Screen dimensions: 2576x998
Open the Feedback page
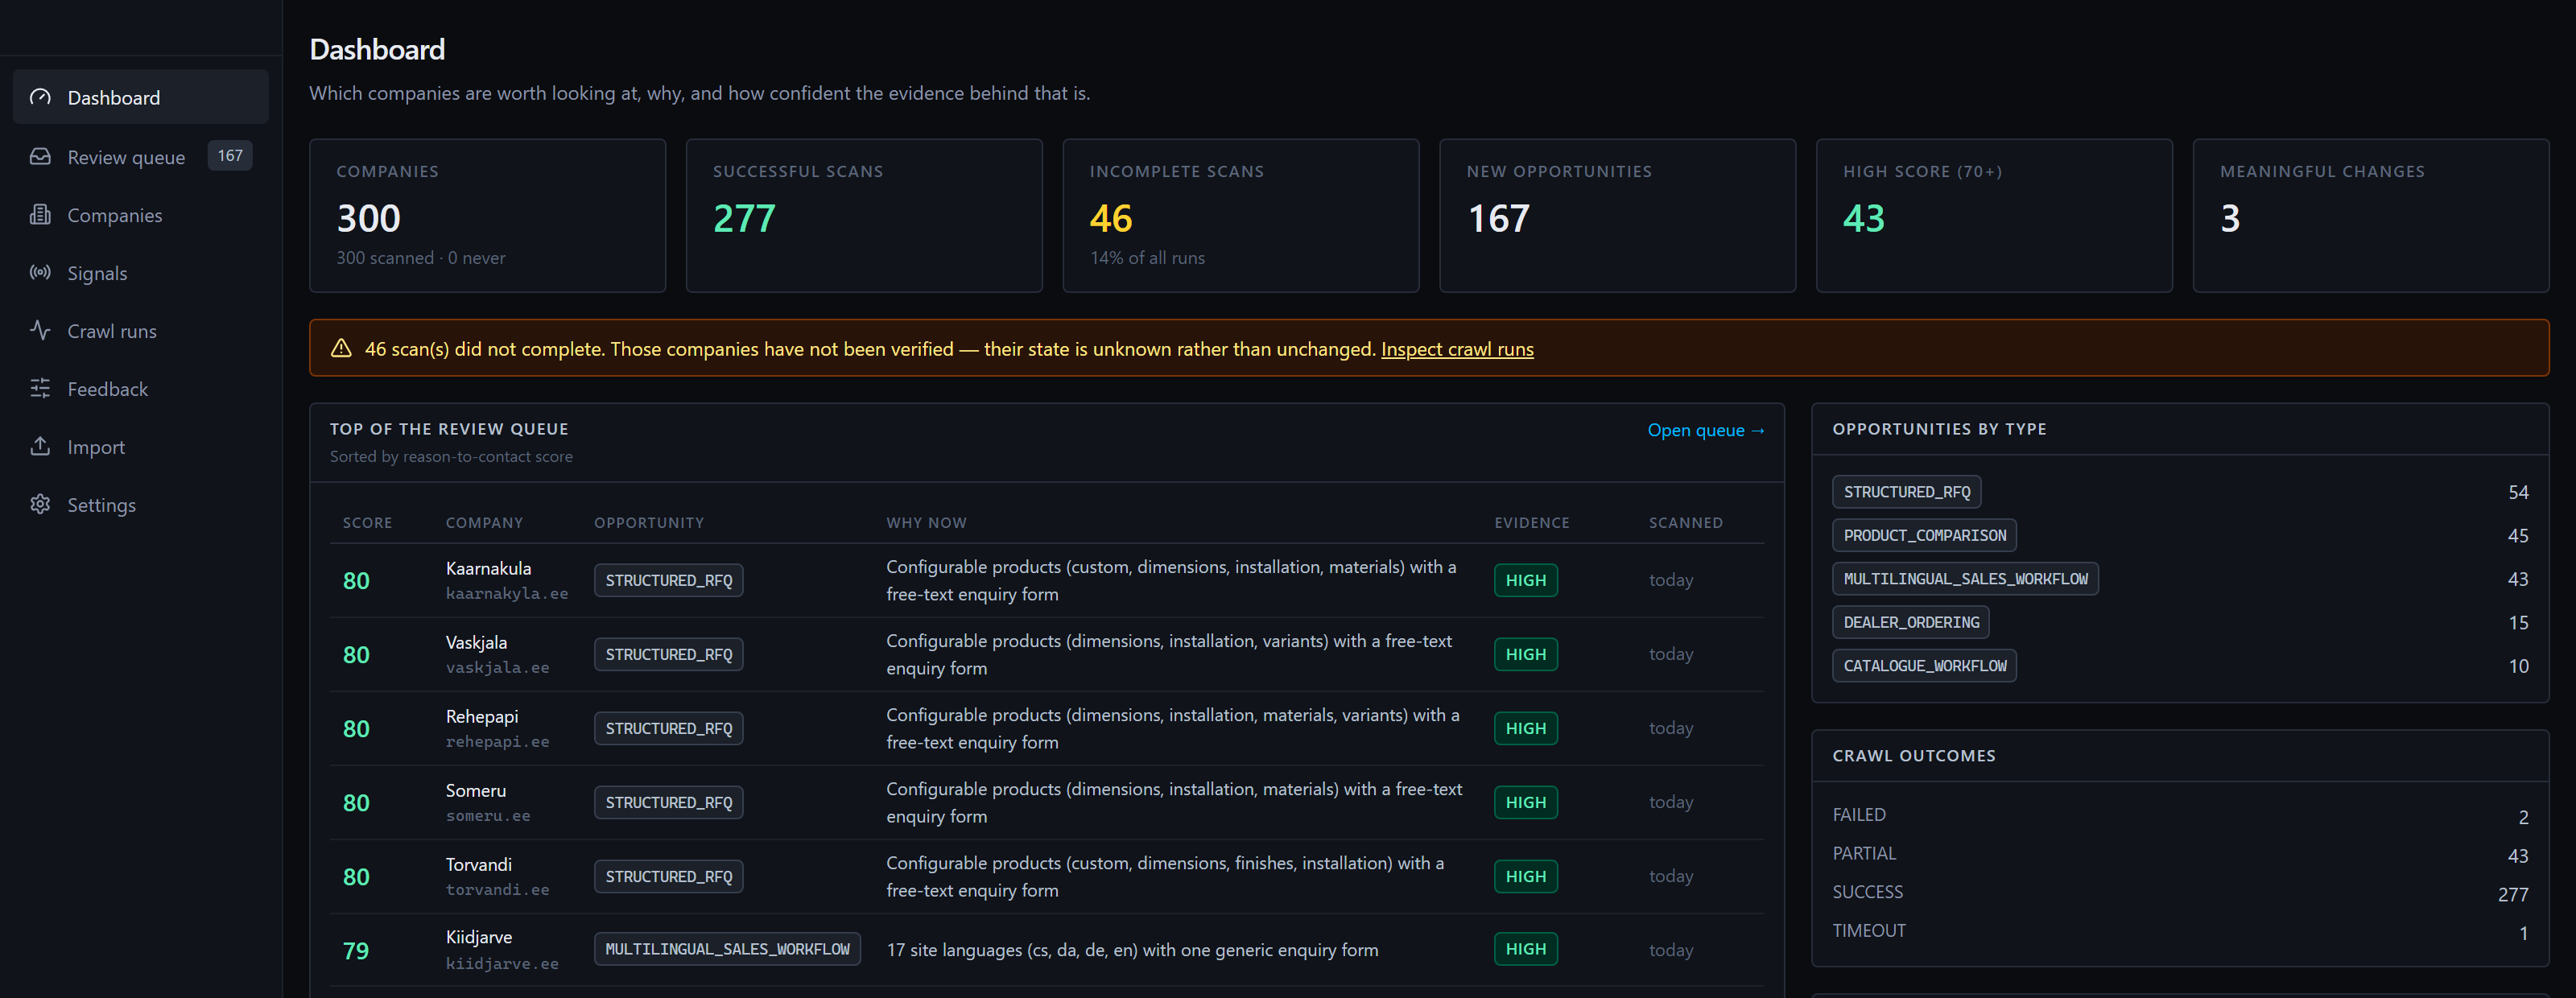[x=141, y=388]
